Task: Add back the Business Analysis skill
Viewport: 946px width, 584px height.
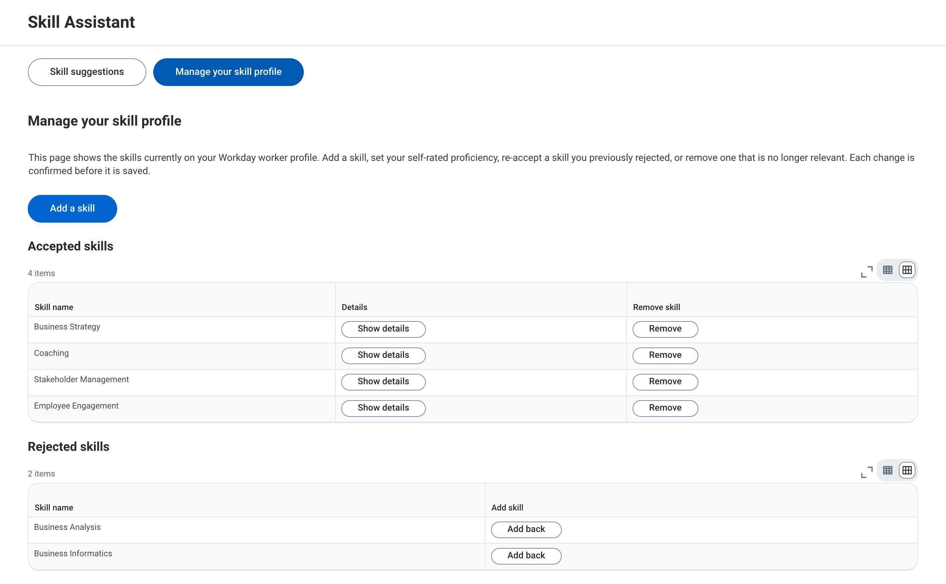Action: pyautogui.click(x=526, y=530)
